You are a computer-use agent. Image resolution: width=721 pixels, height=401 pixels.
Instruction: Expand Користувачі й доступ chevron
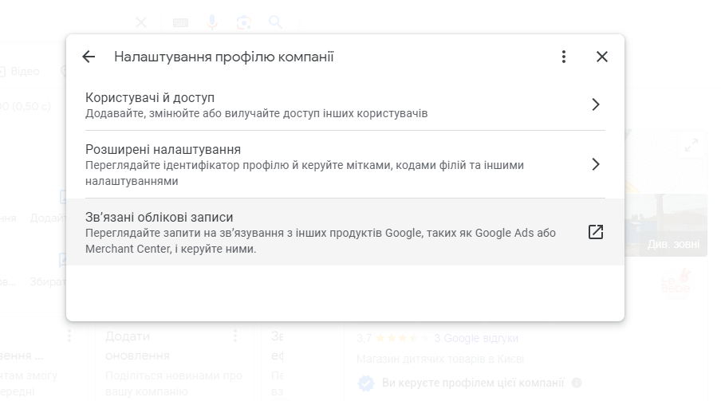click(x=595, y=104)
